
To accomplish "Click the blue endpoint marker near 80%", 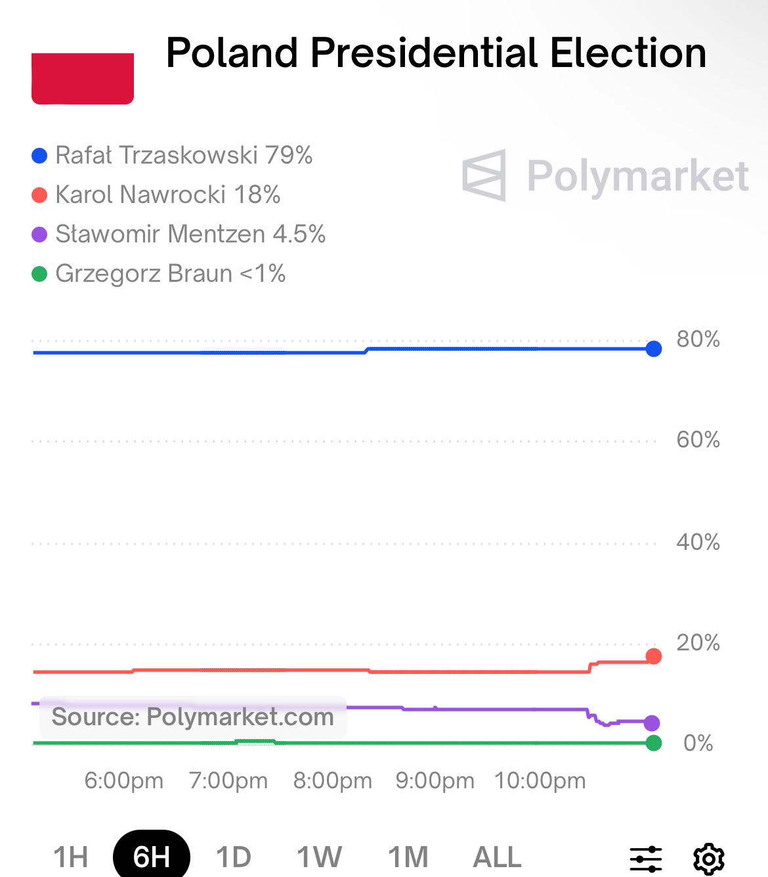I will [x=653, y=349].
